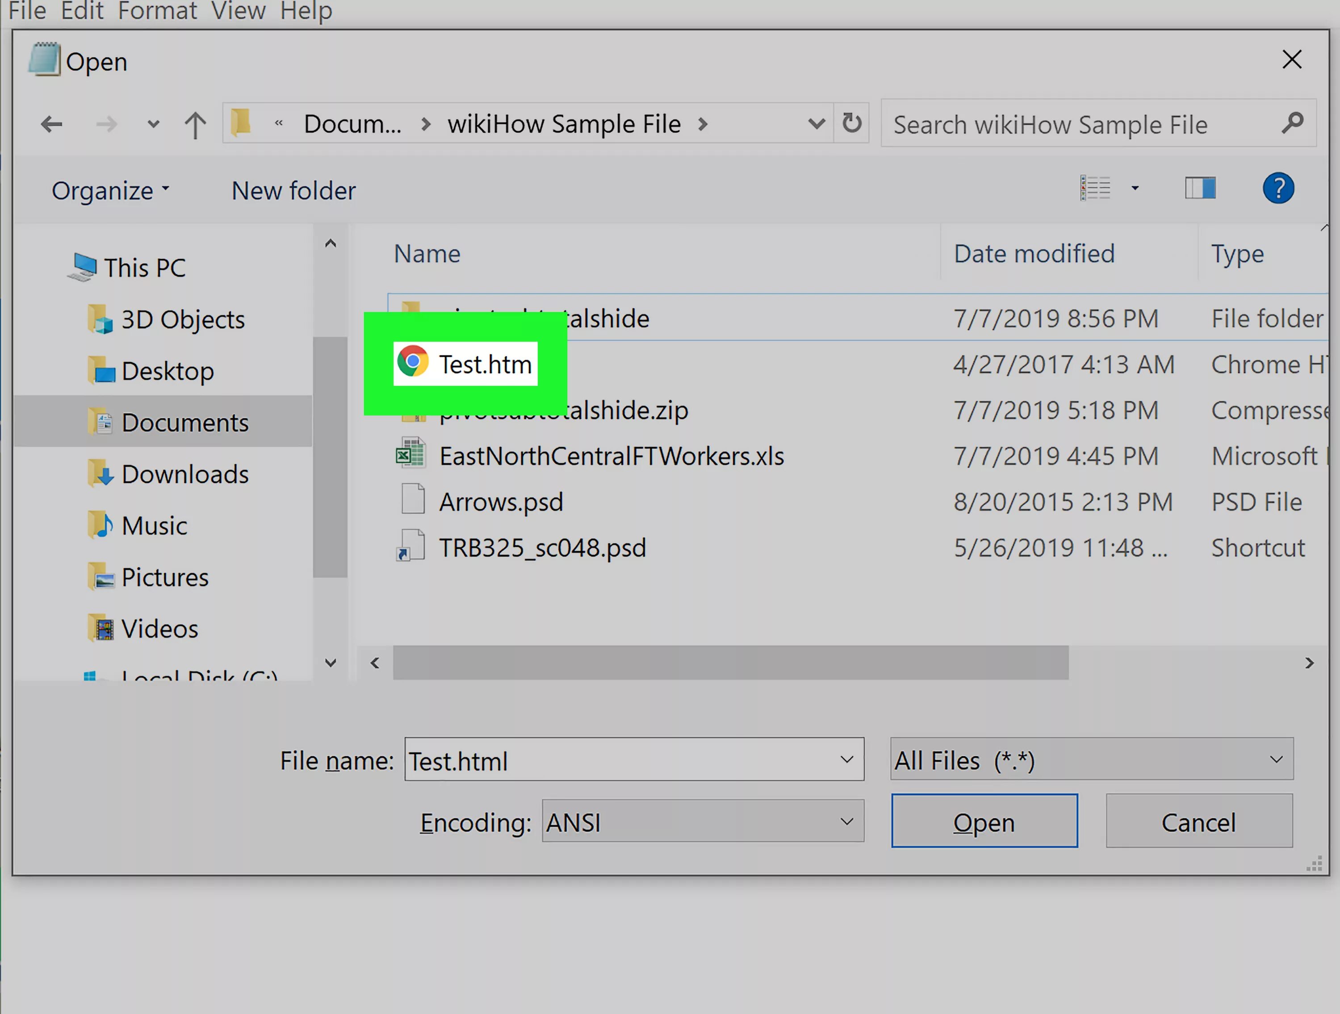Screen dimensions: 1340x1014
Task: Click the Back navigation arrow
Action: (x=51, y=125)
